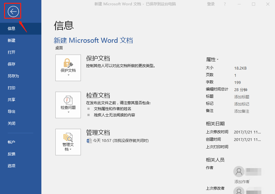Minimize the Word window
This screenshot has height=194, width=275.
coord(239,4)
